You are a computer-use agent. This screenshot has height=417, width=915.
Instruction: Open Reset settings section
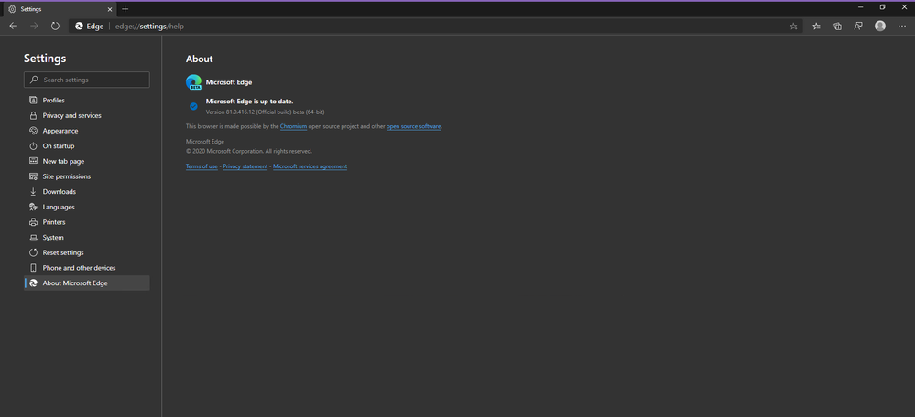point(87,252)
